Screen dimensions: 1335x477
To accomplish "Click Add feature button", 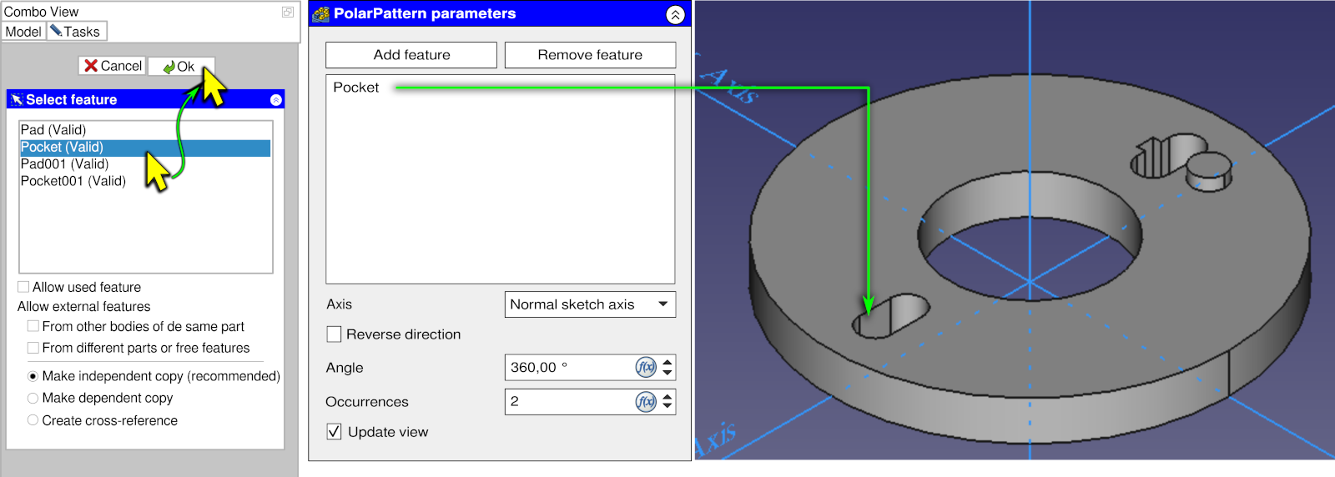I will point(411,55).
